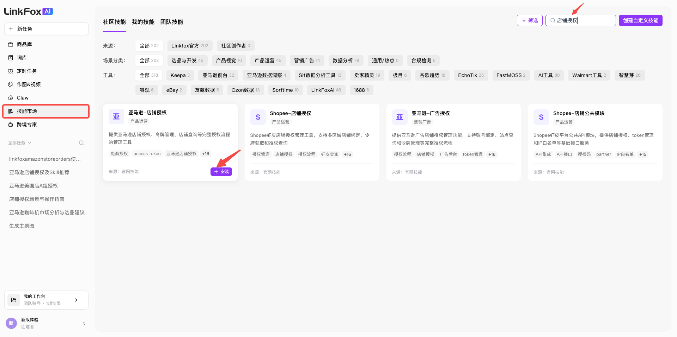Open task 生成主副图
The height and width of the screenshot is (337, 677).
point(22,226)
